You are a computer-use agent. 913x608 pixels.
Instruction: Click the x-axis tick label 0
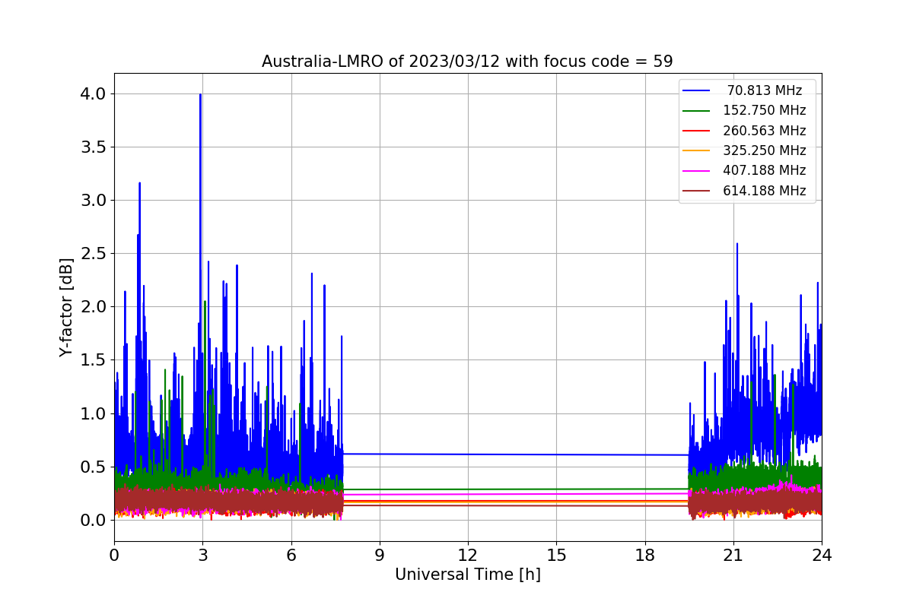(114, 555)
